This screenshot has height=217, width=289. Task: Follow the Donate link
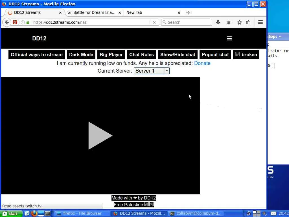tap(202, 63)
